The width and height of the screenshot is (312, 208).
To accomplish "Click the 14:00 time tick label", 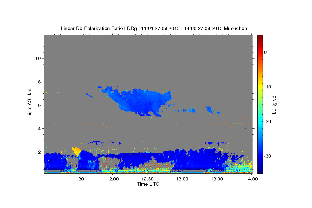I will [x=251, y=179].
